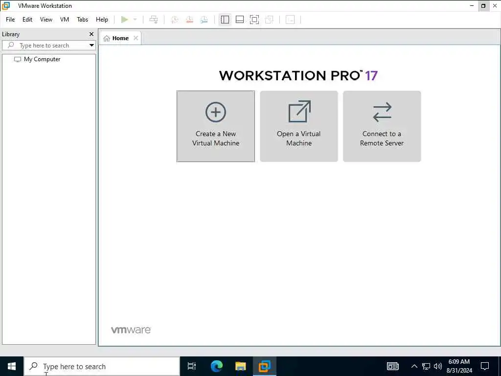Screen dimensions: 501x376
Task: Click the Library search field
Action: coord(45,46)
